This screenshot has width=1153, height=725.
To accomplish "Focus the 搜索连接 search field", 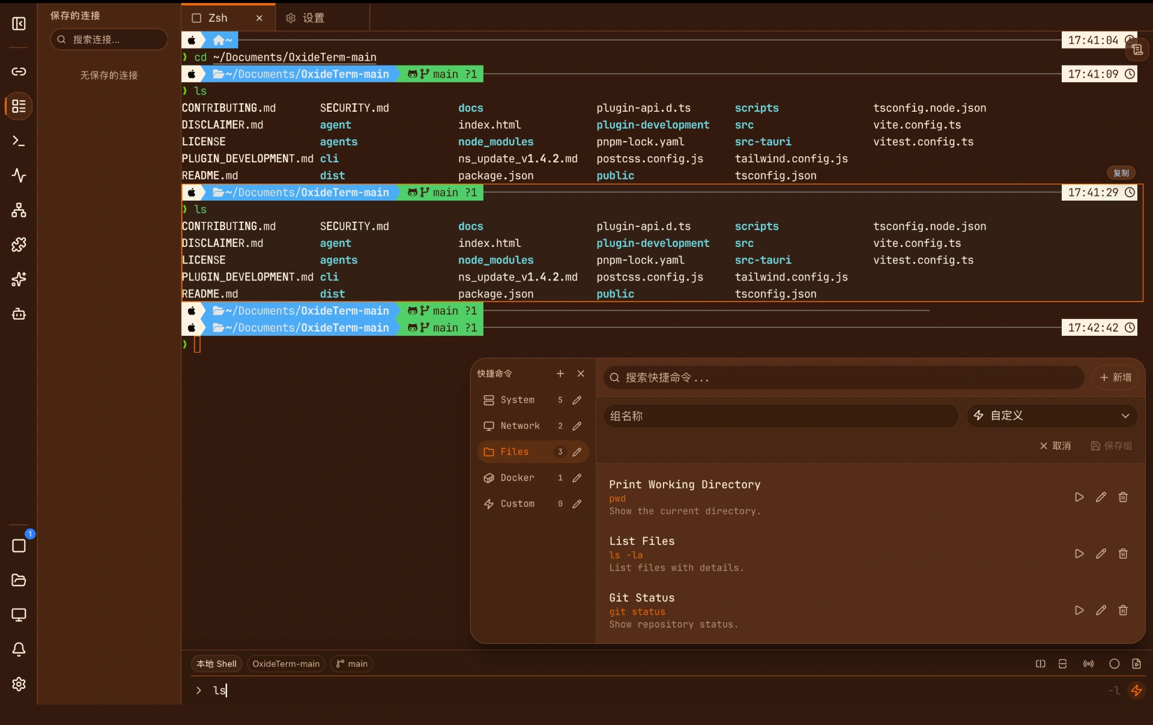I will [109, 40].
